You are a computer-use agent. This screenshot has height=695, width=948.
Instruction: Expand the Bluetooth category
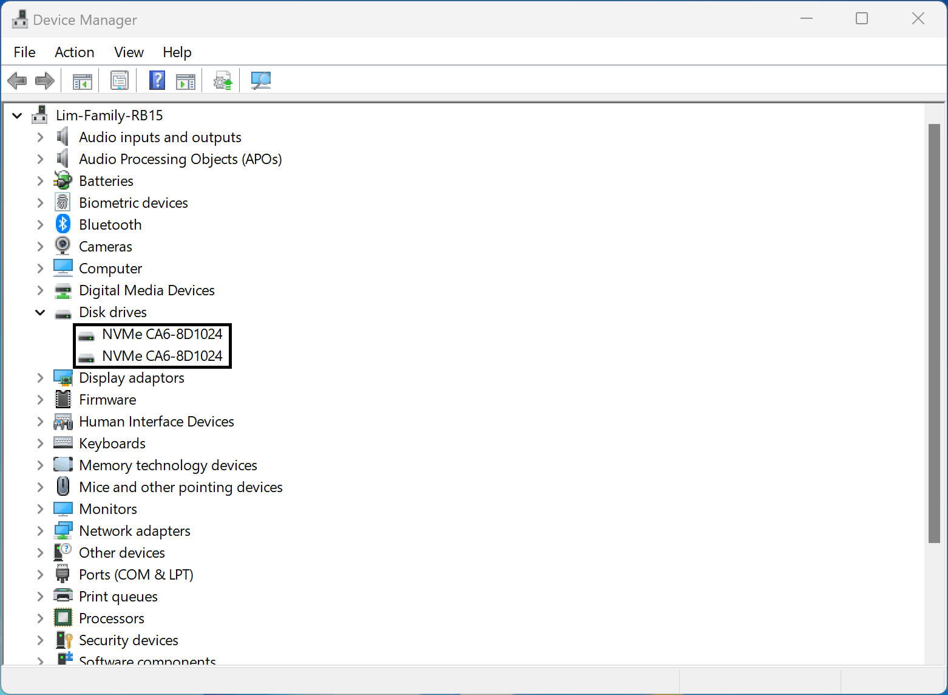[40, 224]
